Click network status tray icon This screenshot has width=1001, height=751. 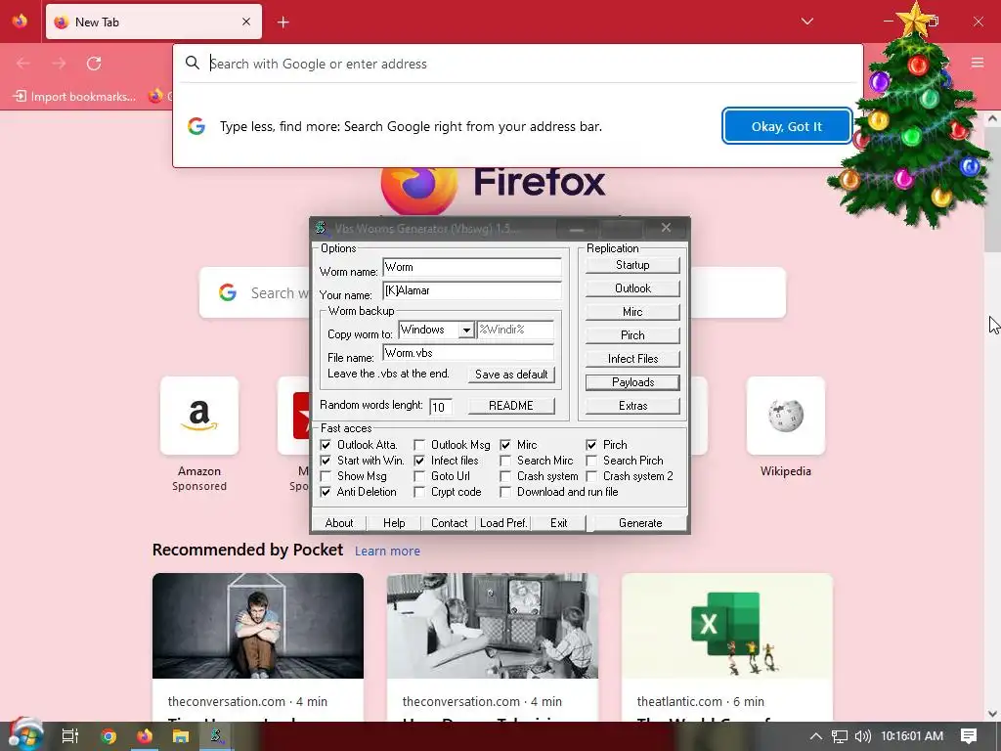(x=840, y=736)
